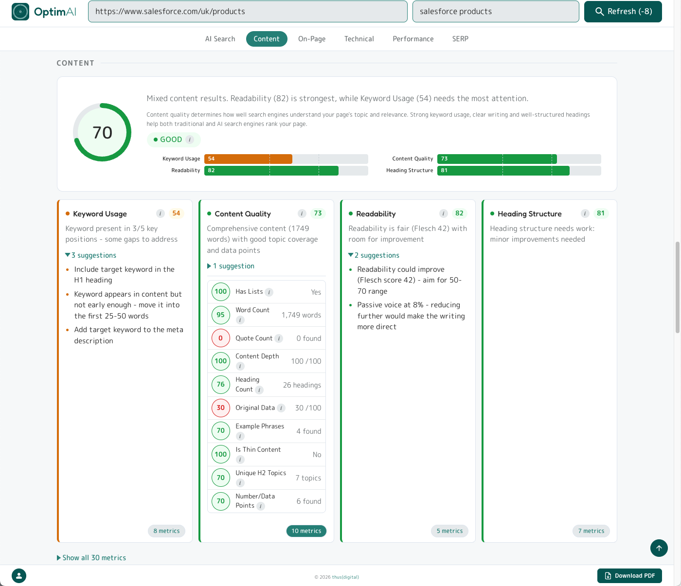Click the '26 headings' value
This screenshot has width=681, height=586.
pyautogui.click(x=302, y=385)
